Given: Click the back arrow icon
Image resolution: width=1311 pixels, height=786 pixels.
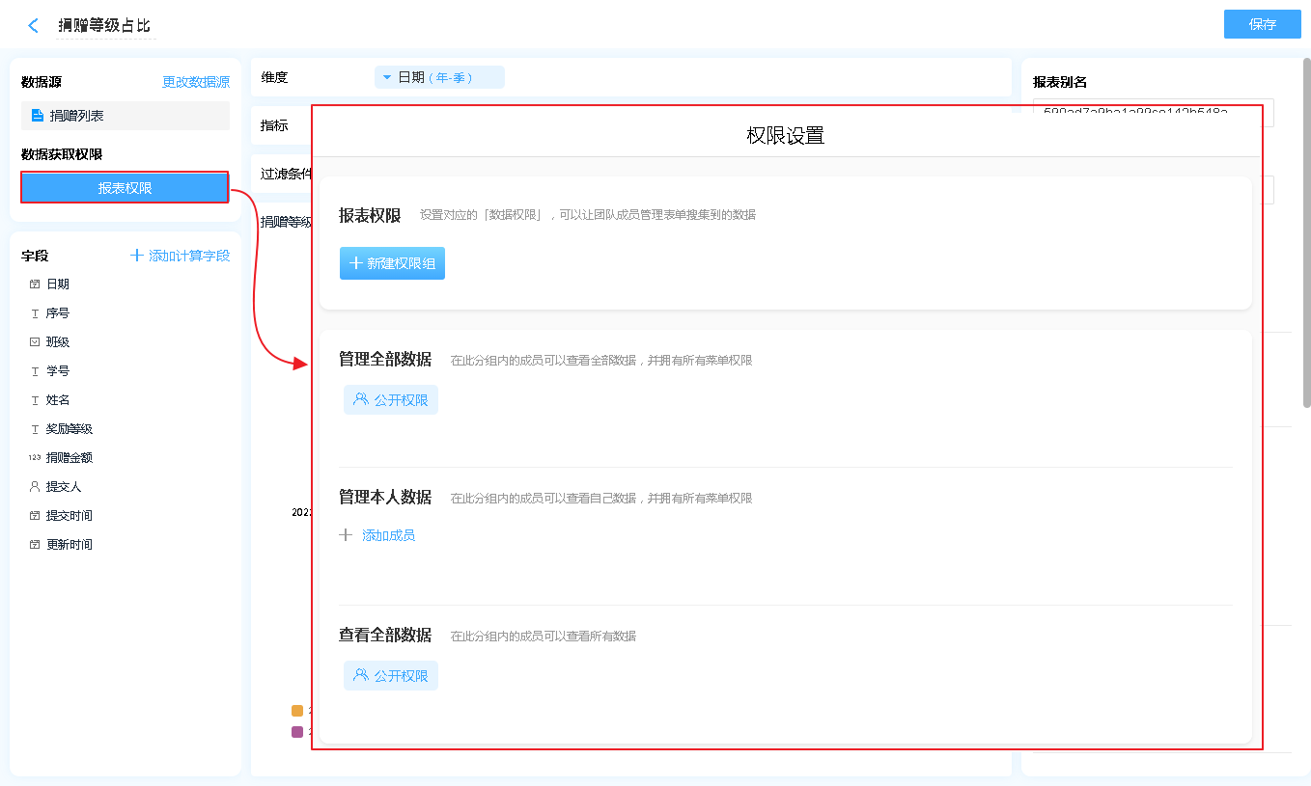Looking at the screenshot, I should [34, 26].
